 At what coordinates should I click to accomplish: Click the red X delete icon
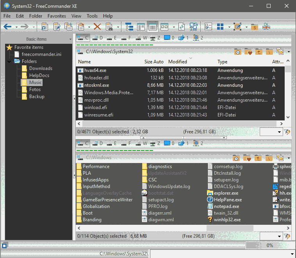coord(97,27)
